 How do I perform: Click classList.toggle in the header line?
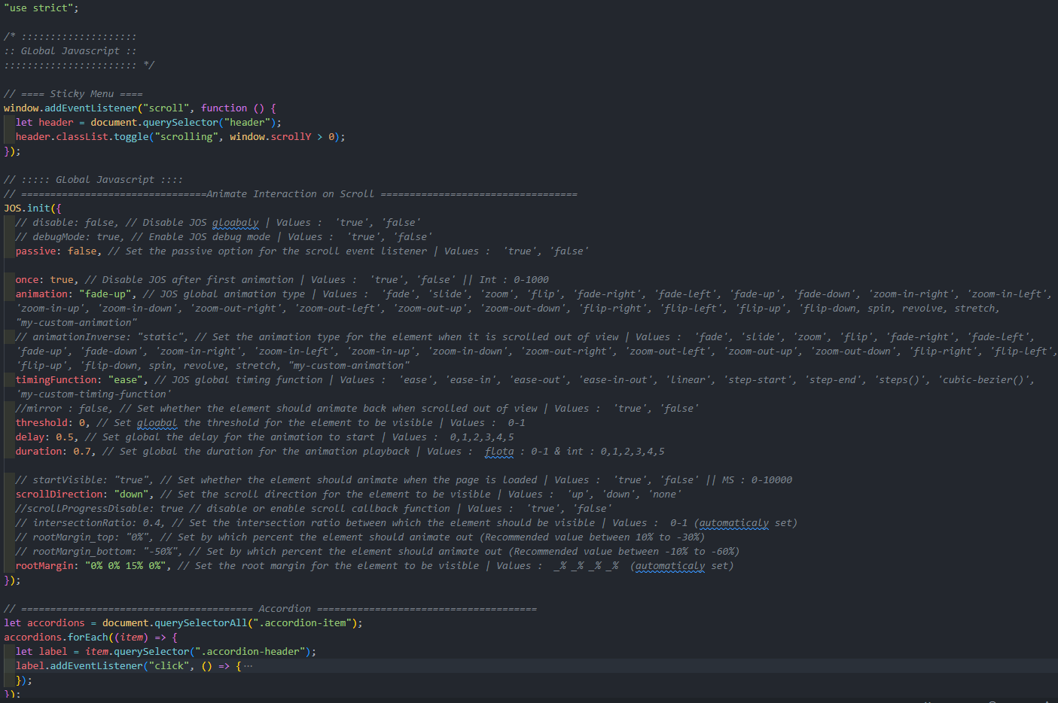click(102, 137)
